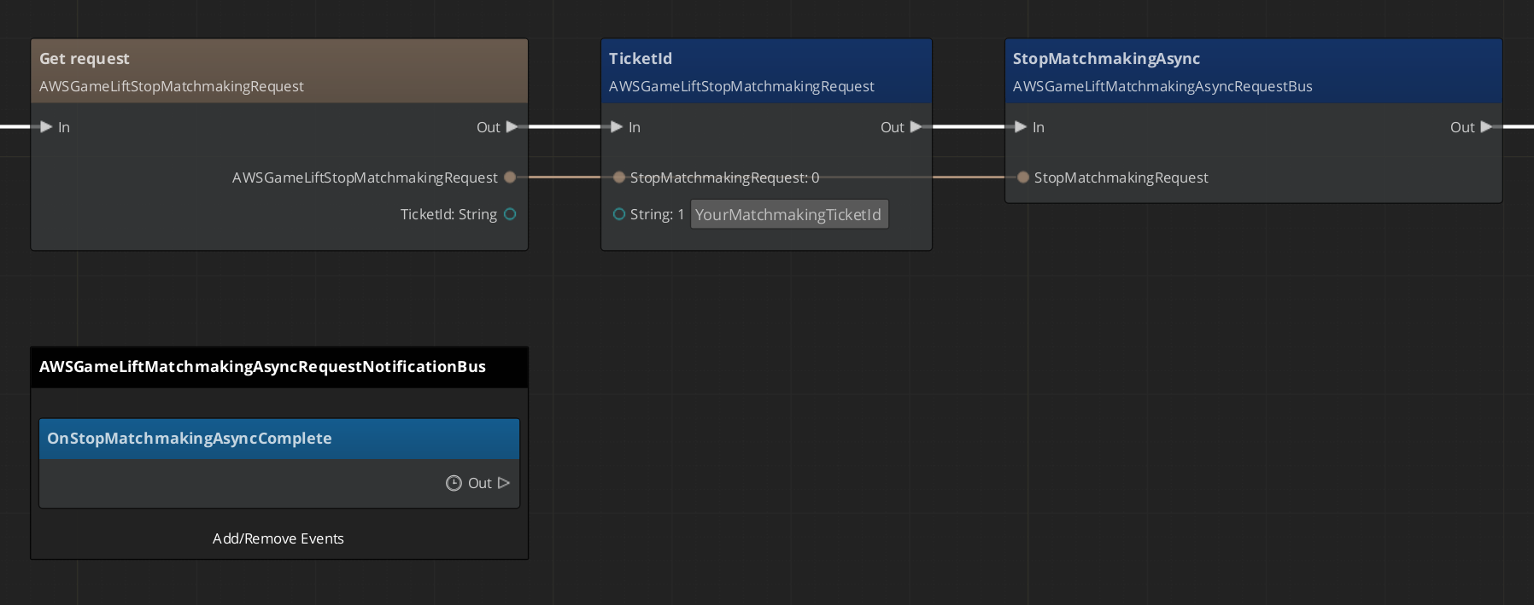1534x605 pixels.
Task: Click AWSGameLiftStopMatchmakingRequest output data pin
Action: (x=510, y=177)
